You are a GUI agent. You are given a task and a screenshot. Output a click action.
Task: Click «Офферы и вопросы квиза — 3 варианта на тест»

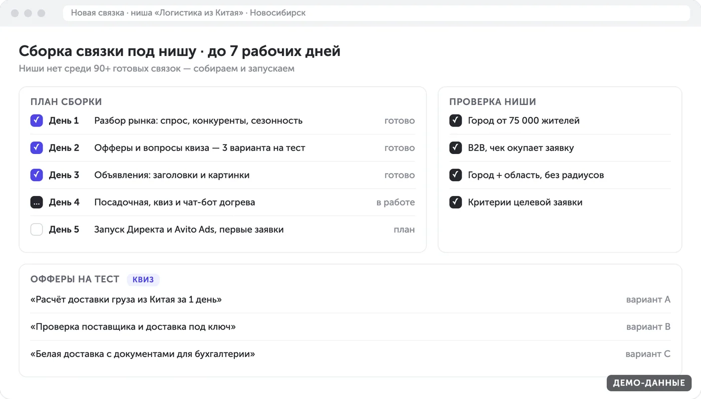(200, 148)
